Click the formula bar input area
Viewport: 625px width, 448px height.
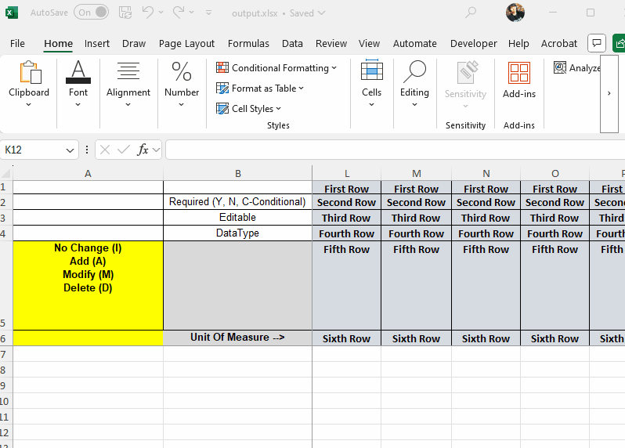click(395, 150)
